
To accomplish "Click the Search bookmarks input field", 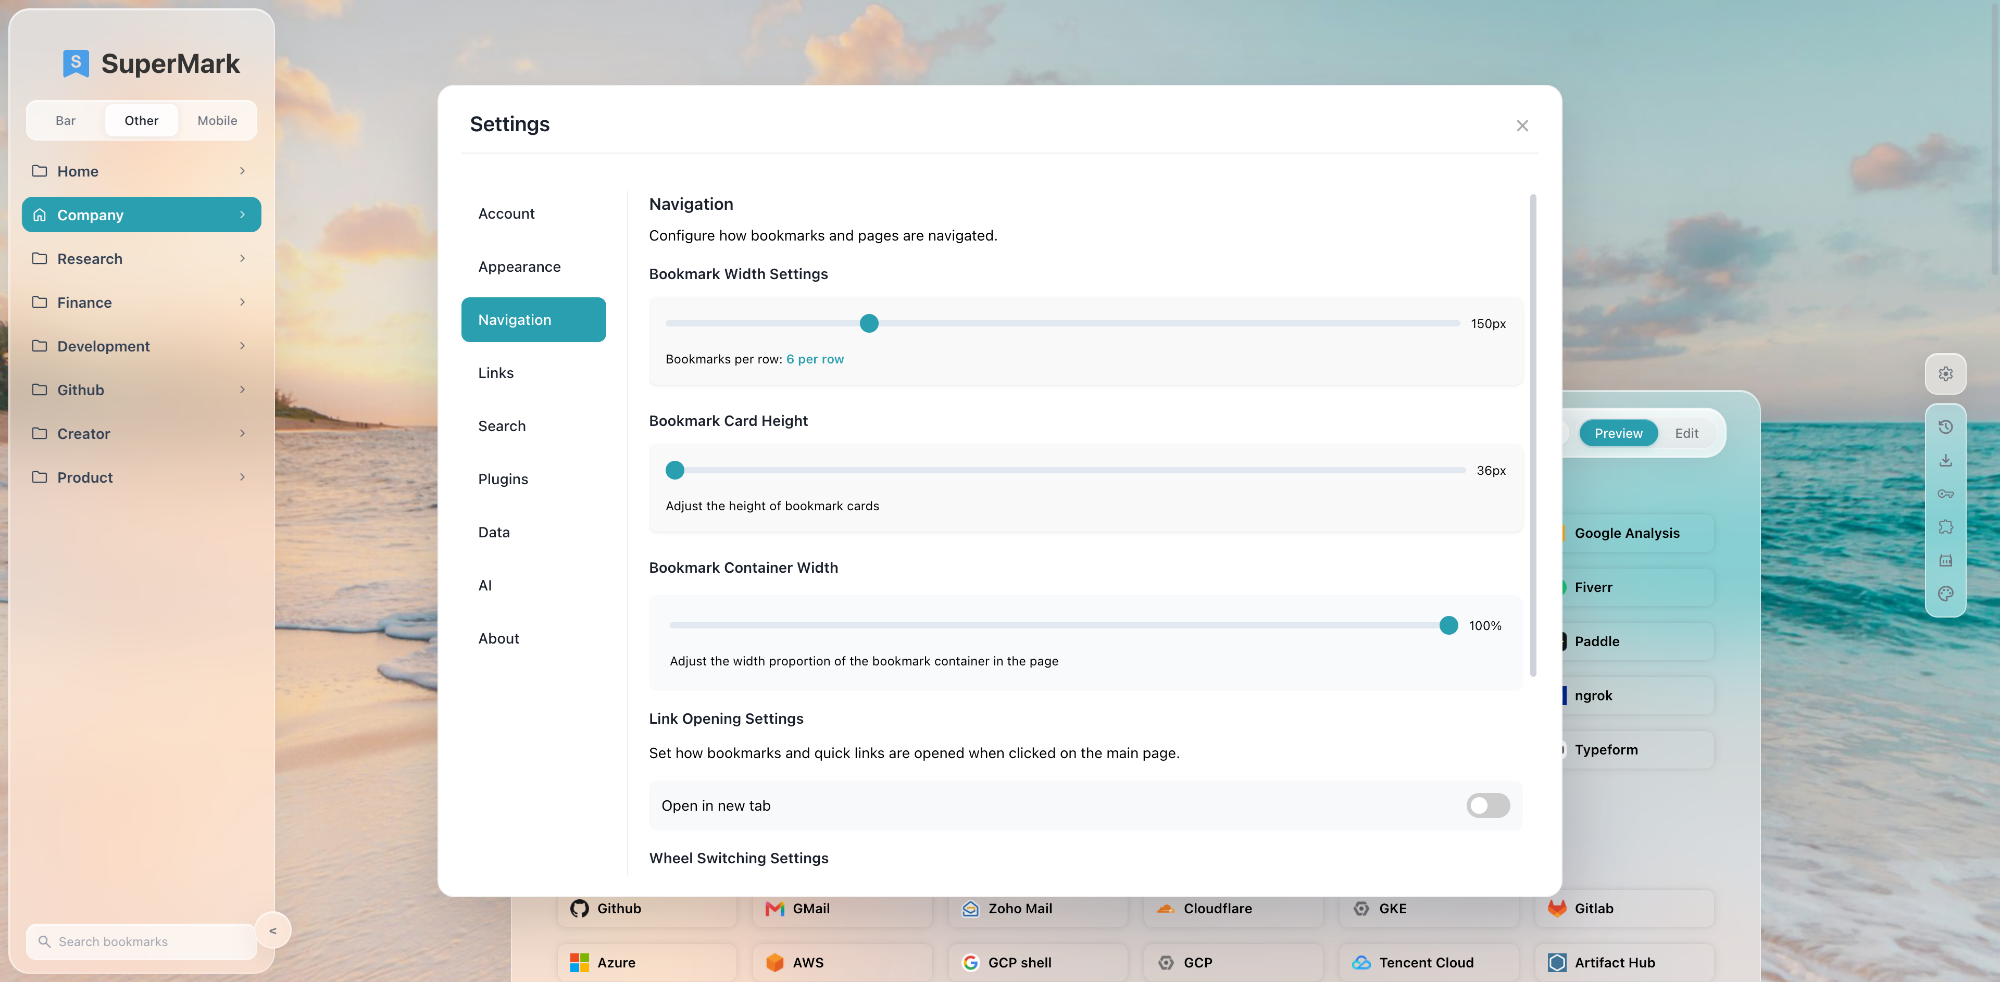I will point(141,941).
